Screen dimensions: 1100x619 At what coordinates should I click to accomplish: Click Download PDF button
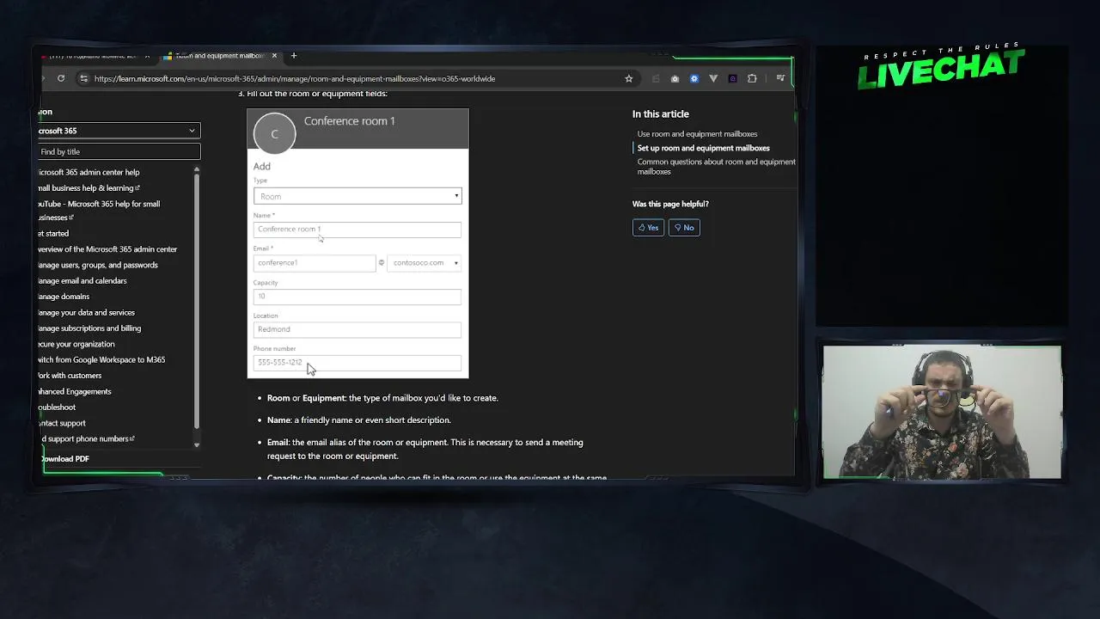(65, 458)
